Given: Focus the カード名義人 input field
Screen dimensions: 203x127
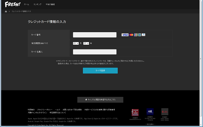Looking at the screenshot, I should 95,52.
